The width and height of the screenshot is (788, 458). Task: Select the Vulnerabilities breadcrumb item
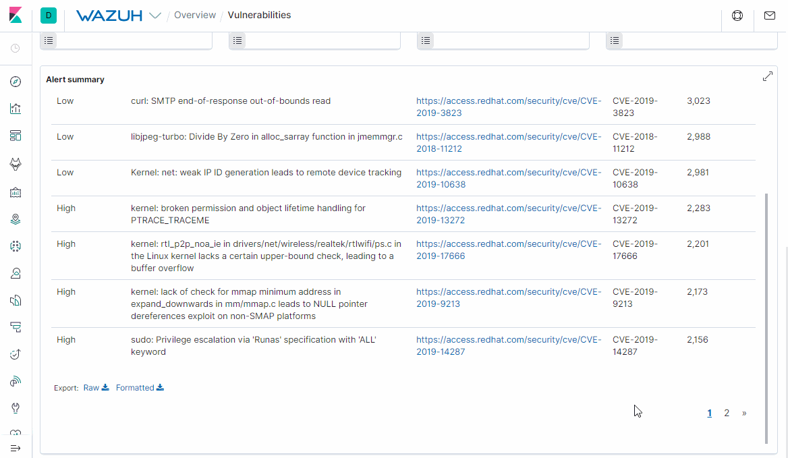259,15
